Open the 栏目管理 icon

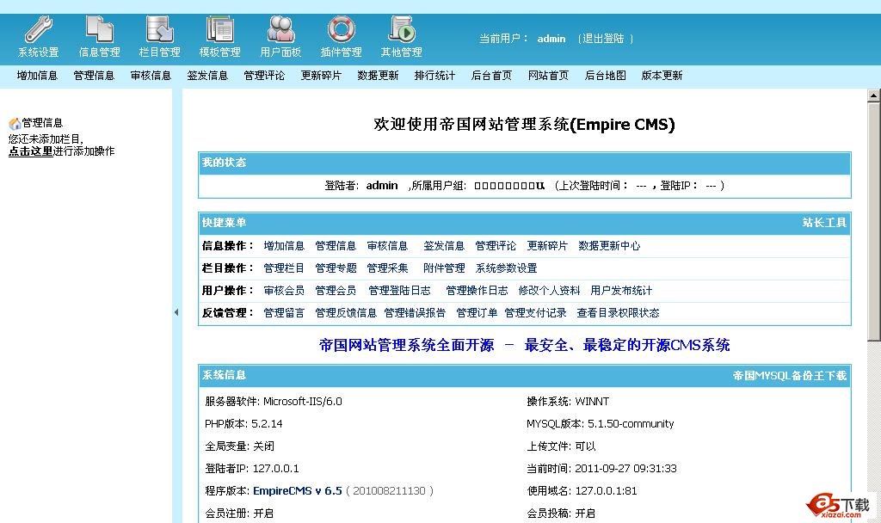click(x=159, y=29)
